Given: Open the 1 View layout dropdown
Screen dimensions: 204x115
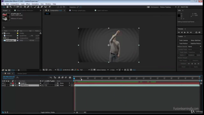Looking at the screenshot, I should [114, 70].
